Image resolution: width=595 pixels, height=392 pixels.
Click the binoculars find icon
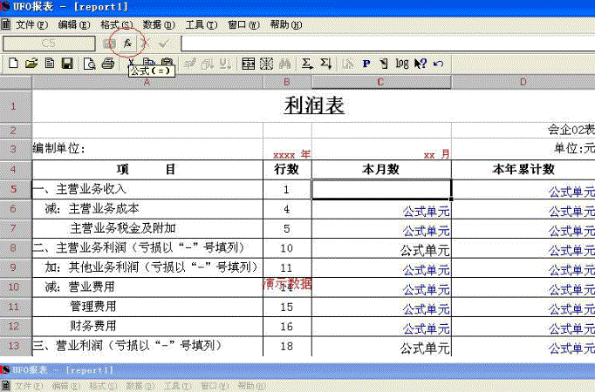pyautogui.click(x=284, y=63)
